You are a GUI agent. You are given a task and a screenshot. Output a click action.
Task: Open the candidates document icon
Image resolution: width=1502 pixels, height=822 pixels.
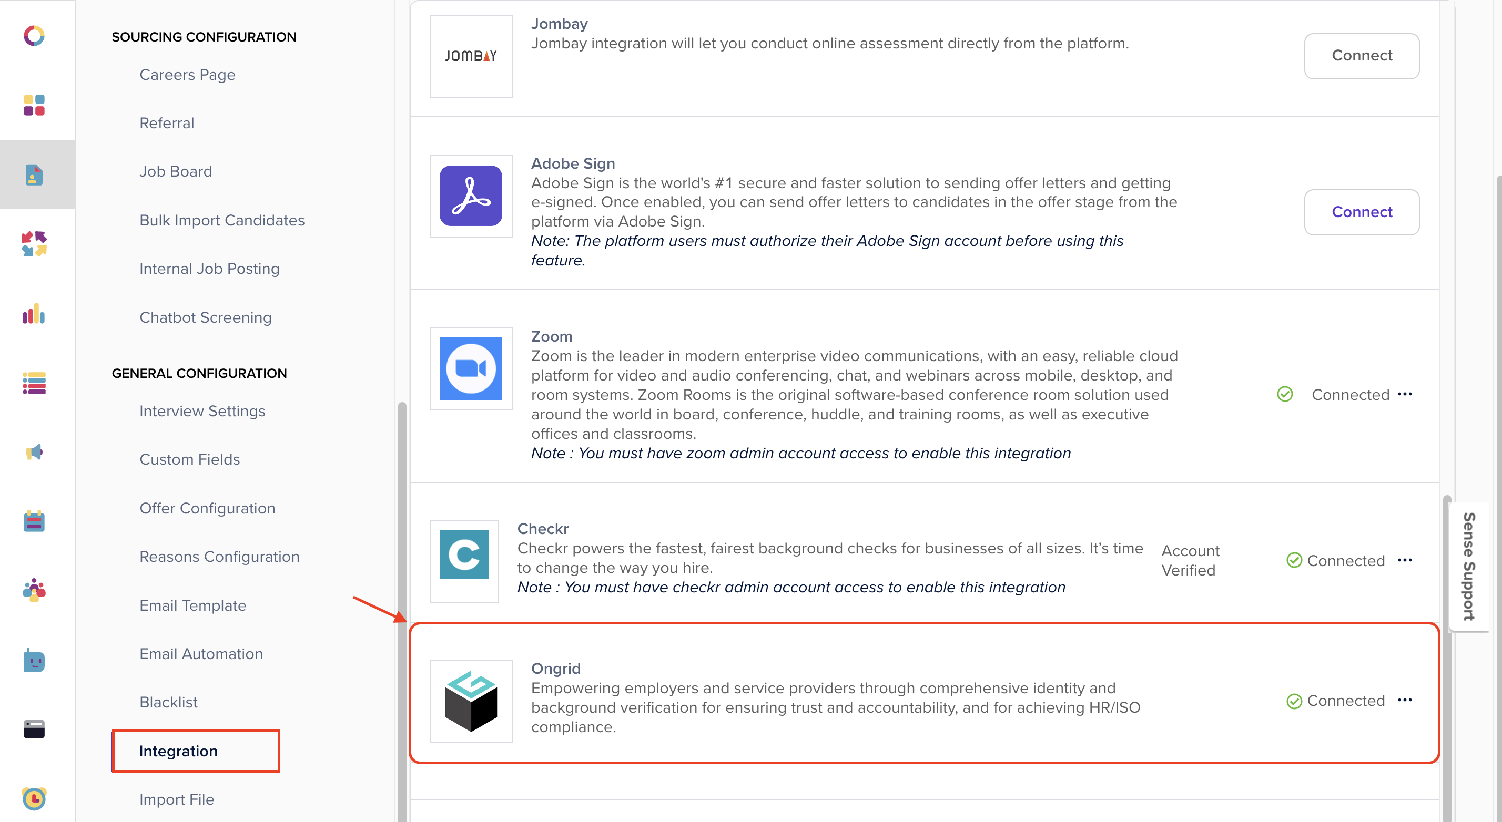(x=35, y=174)
